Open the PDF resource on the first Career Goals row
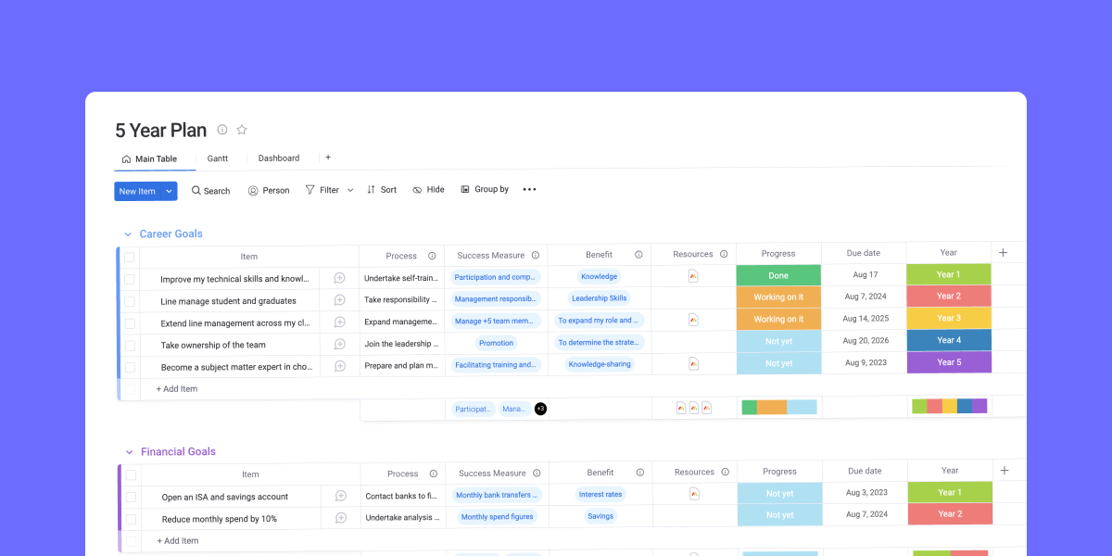 point(693,275)
